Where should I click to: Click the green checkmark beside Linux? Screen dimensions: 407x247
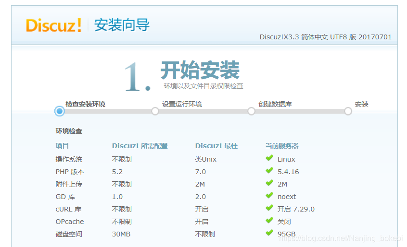pos(269,158)
